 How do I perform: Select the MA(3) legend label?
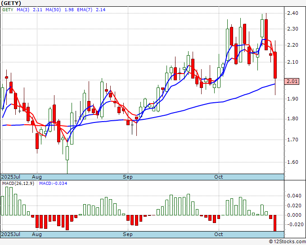point(23,10)
